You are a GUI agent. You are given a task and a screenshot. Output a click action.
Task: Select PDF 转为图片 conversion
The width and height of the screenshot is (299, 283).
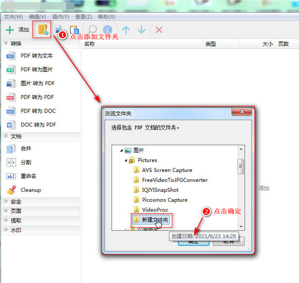tap(29, 69)
